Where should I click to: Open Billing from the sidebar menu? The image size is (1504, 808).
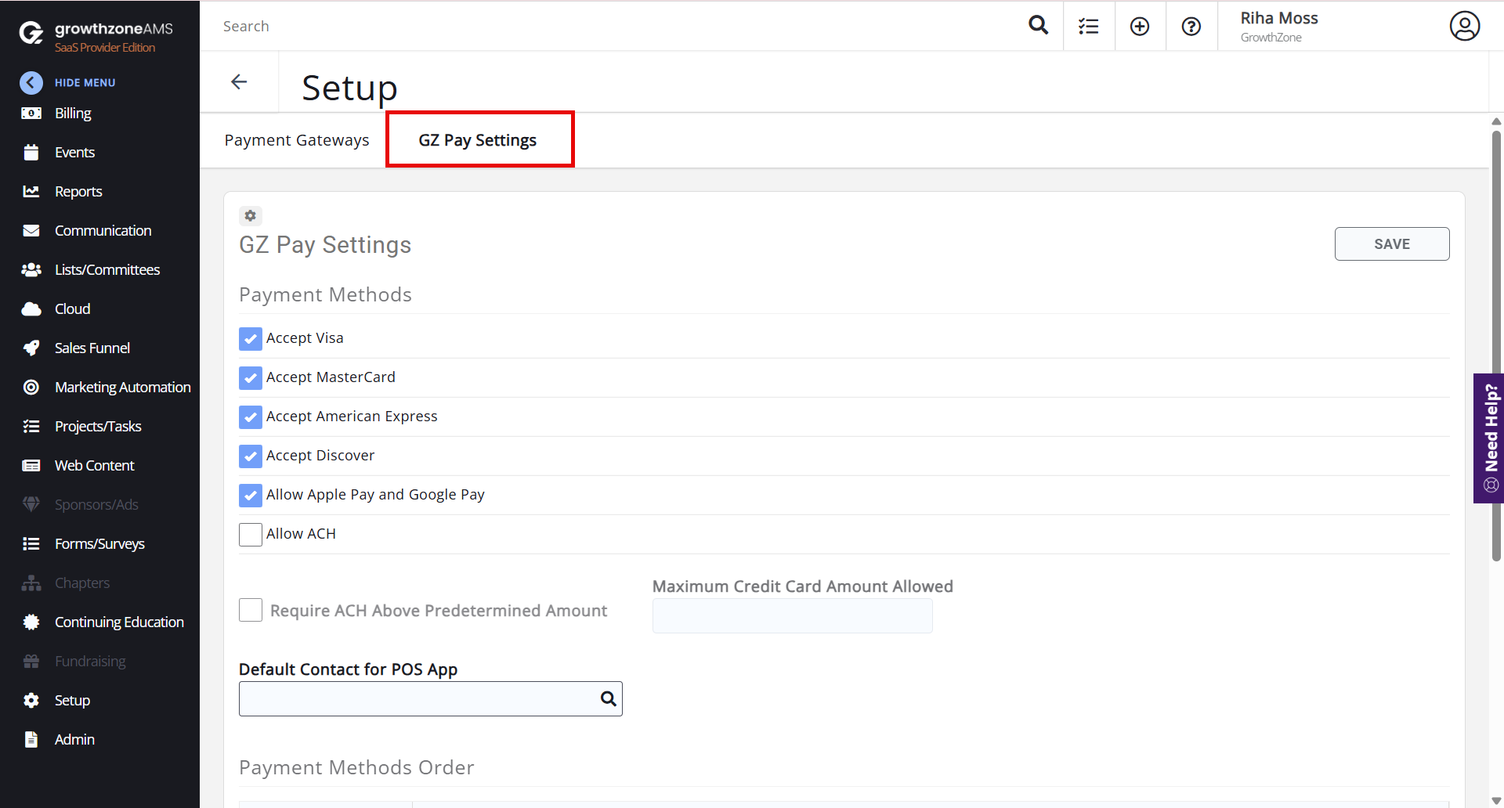(x=73, y=114)
